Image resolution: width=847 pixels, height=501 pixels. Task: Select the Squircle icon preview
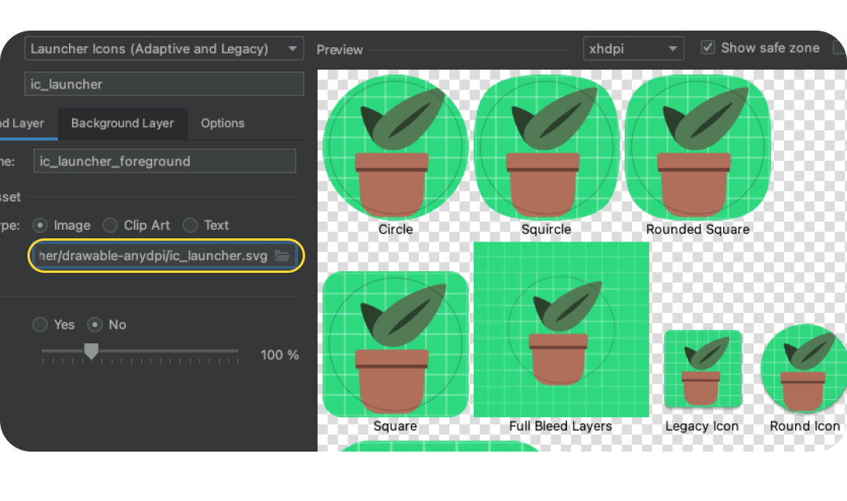pos(547,147)
